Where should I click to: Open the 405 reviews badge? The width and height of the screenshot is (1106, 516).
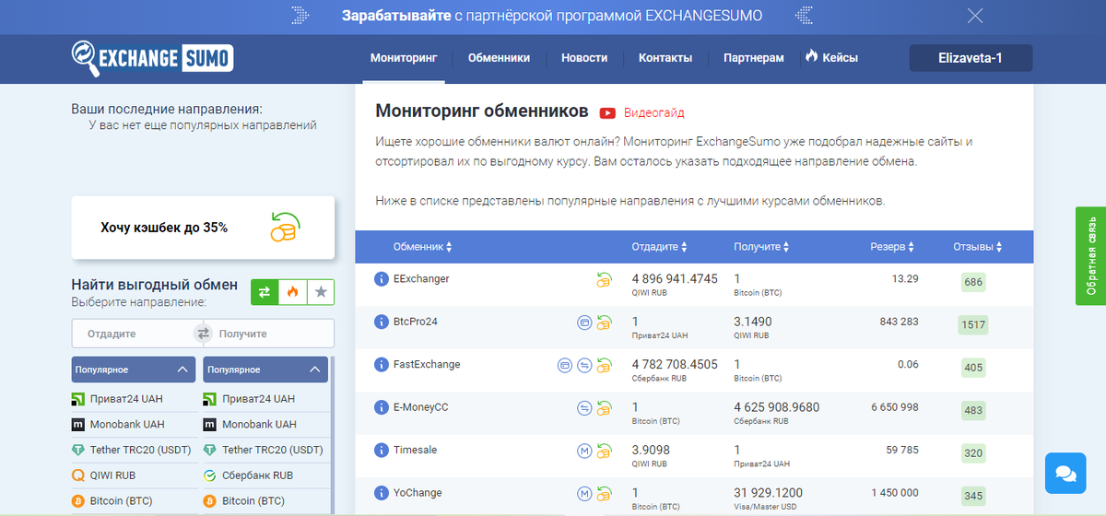973,368
